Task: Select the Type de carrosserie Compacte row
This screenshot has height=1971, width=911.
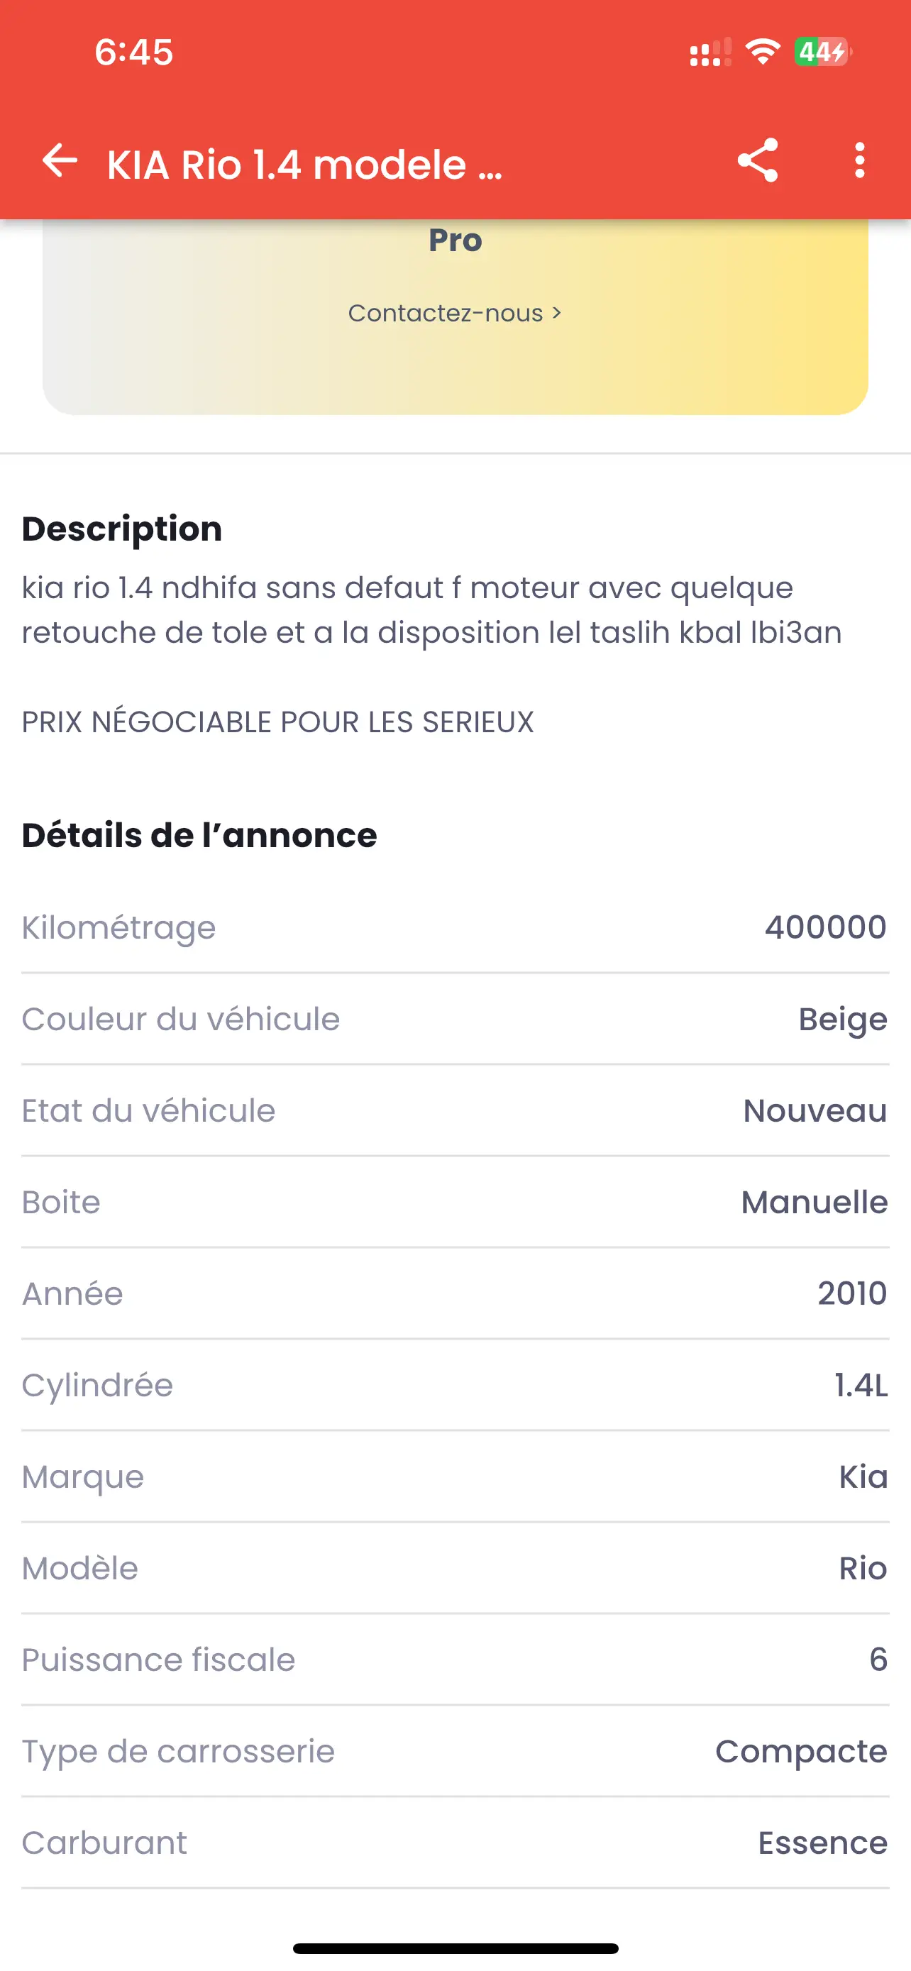Action: pyautogui.click(x=455, y=1750)
